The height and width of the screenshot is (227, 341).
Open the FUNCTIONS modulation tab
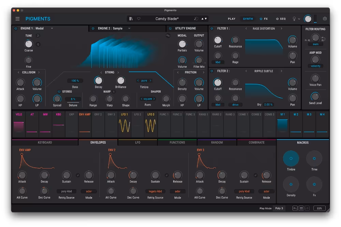(177, 143)
